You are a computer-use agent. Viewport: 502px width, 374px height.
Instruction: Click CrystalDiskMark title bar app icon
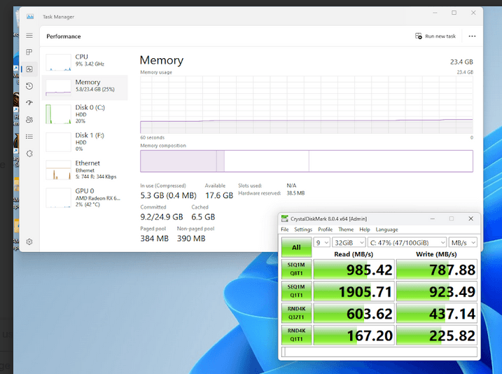click(x=284, y=219)
